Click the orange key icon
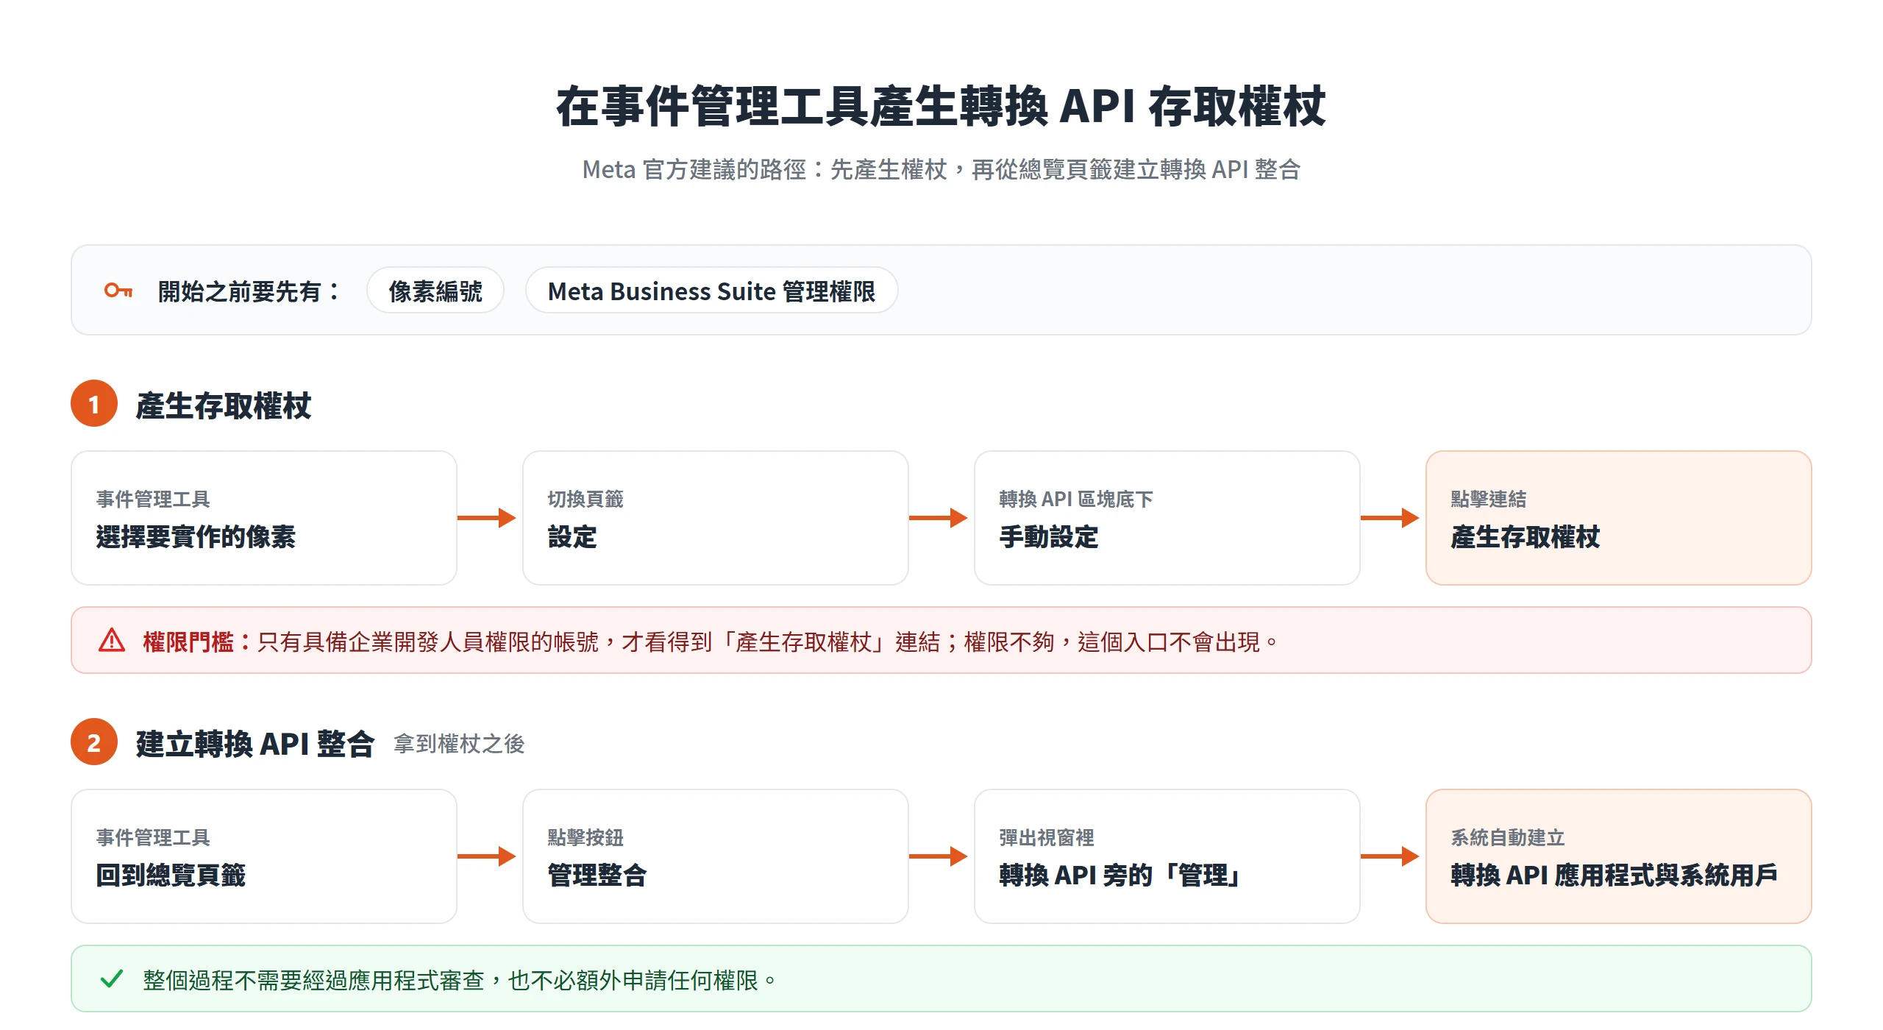The height and width of the screenshot is (1030, 1883). click(118, 291)
